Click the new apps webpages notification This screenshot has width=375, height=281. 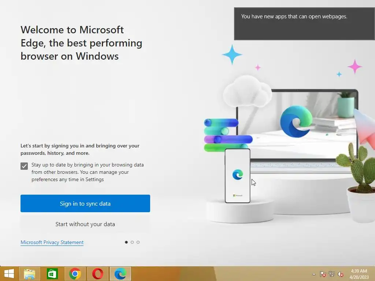pos(304,24)
